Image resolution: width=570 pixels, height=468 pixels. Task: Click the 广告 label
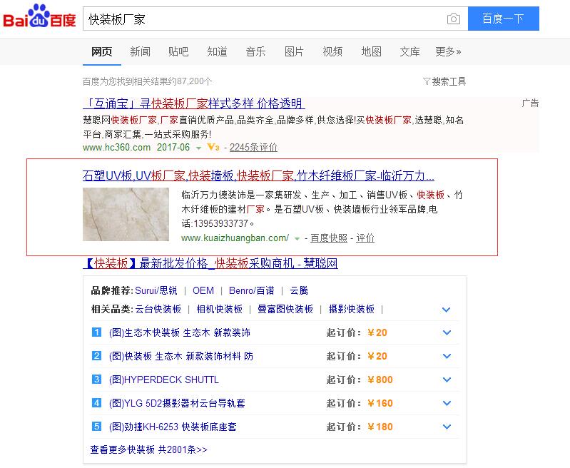pos(530,103)
